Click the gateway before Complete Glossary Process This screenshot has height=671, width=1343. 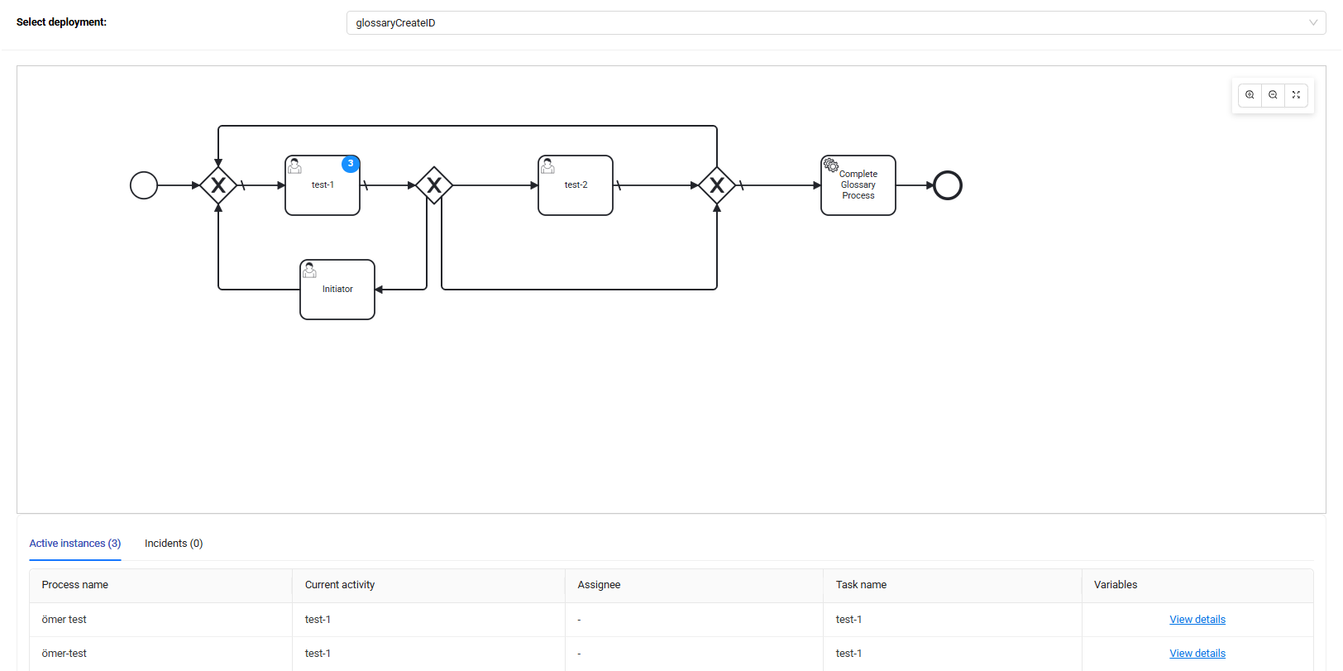coord(717,185)
